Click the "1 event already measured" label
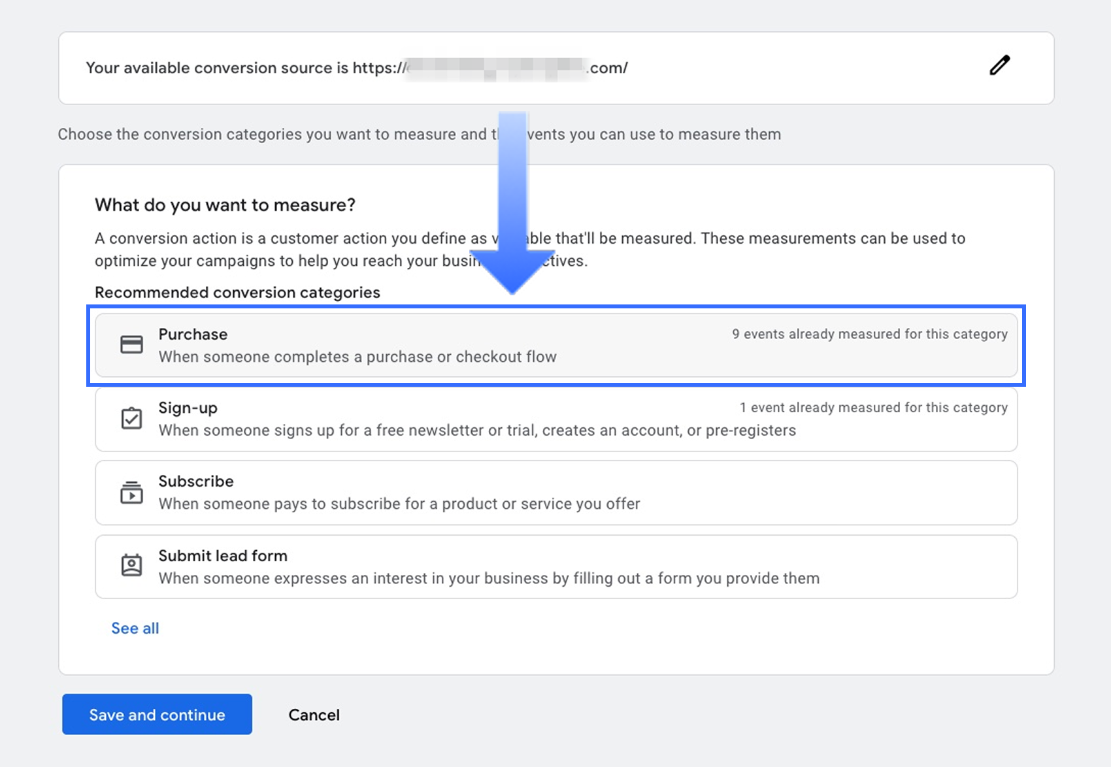 click(x=873, y=408)
